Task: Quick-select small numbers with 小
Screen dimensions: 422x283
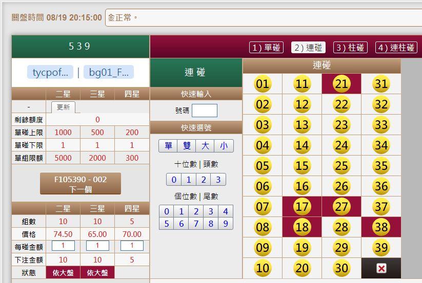Action: click(x=224, y=146)
